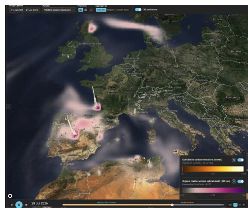Click the Ireland map label
Screen dimensions: 248x208
pos(67,55)
